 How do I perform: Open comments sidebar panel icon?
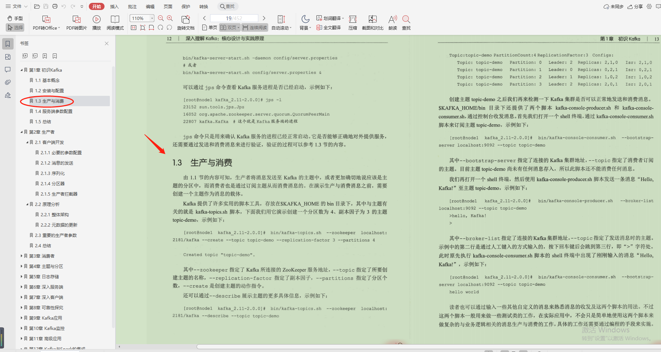click(8, 69)
